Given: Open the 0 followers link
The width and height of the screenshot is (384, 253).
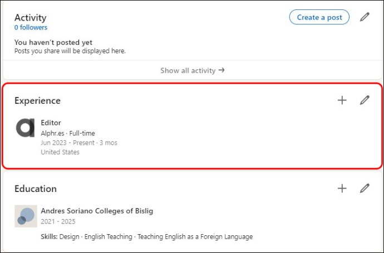Looking at the screenshot, I should click(31, 27).
